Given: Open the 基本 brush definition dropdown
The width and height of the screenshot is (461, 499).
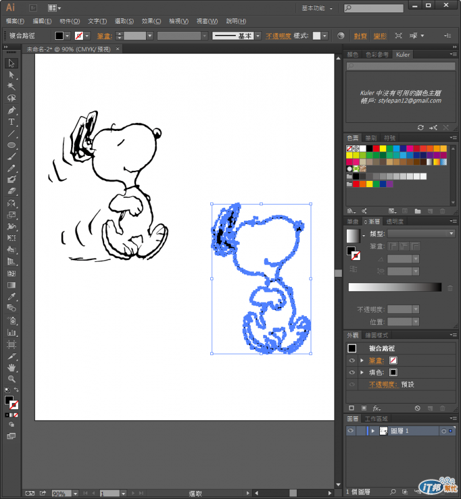Looking at the screenshot, I should tap(258, 36).
